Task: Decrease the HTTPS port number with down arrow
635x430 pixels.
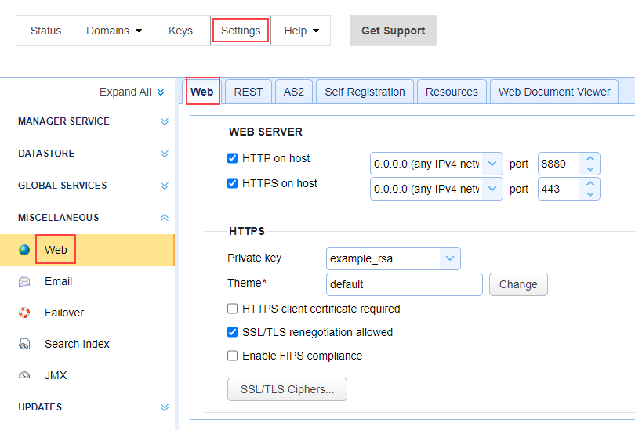Action: click(590, 193)
